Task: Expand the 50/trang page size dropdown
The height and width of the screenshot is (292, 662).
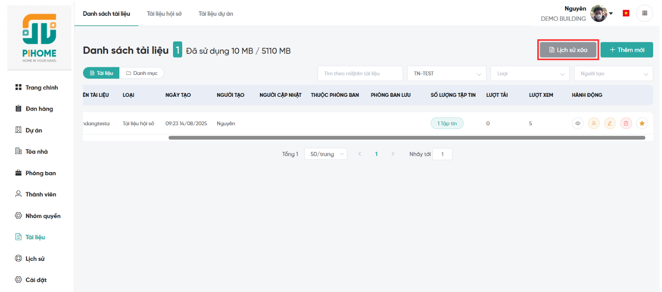Action: 326,154
